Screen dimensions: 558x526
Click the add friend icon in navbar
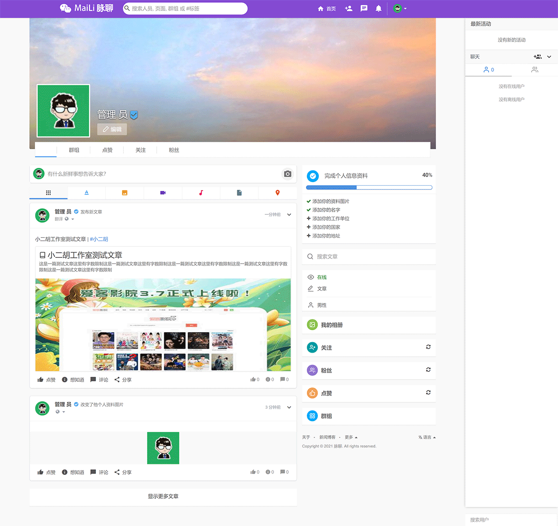(x=348, y=8)
